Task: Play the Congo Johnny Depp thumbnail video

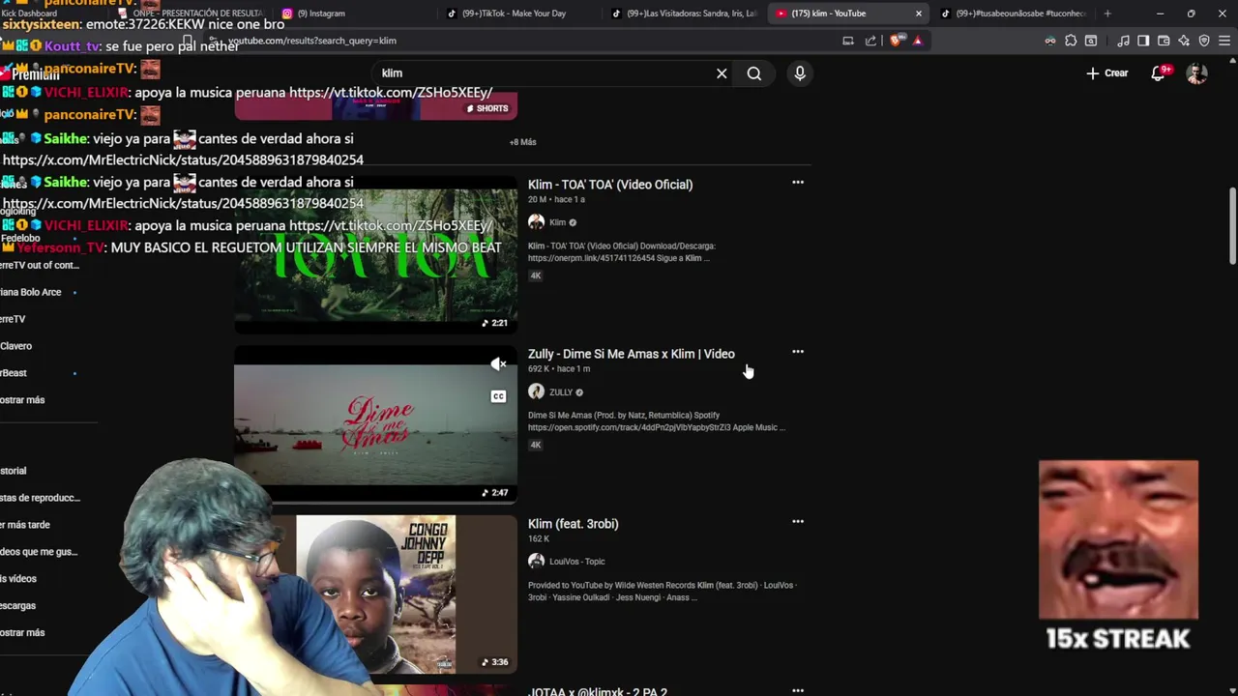Action: (375, 594)
